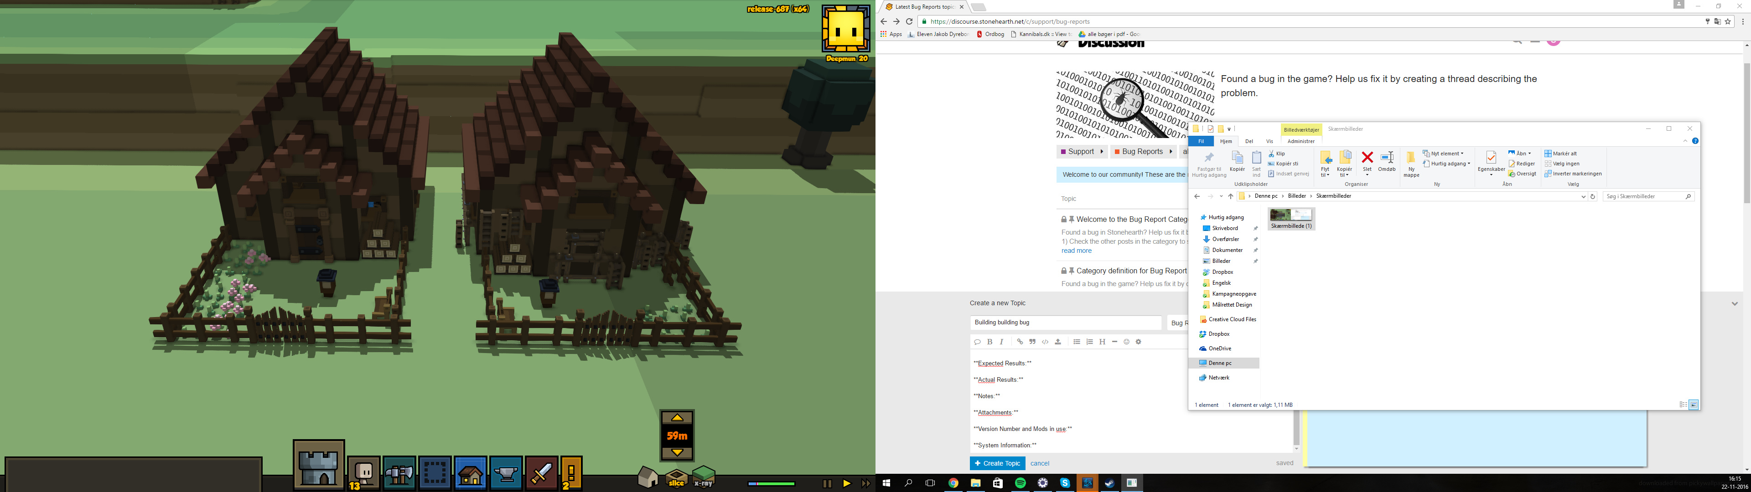Click Oversigt history in Explorer ribbon

1522,174
